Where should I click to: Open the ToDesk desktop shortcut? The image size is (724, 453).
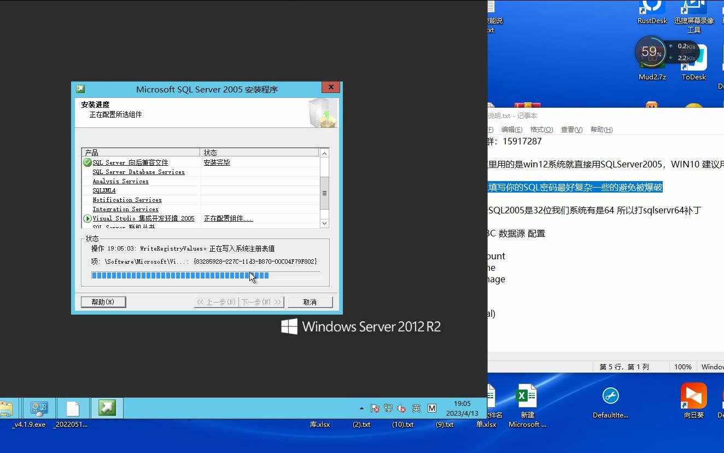(x=694, y=63)
